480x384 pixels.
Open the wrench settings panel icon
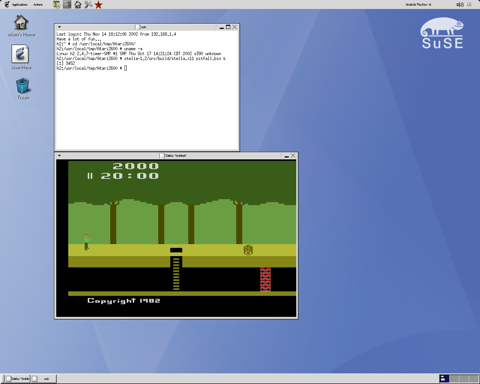click(88, 4)
